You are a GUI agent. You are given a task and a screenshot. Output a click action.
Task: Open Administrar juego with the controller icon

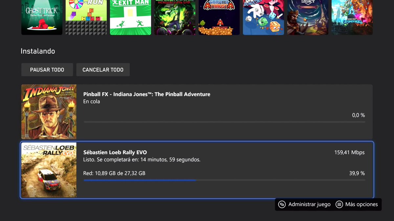click(304, 204)
